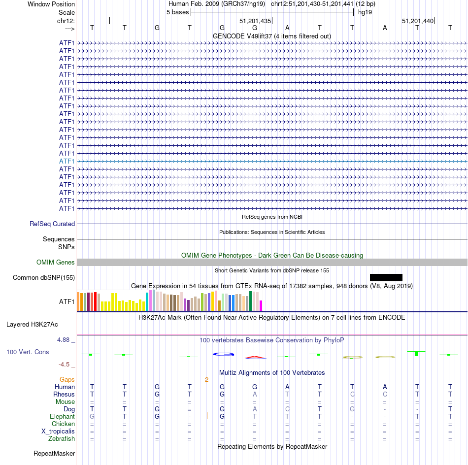Click the orange insertion mark in the Elephant row
468x465 pixels.
pos(207,416)
